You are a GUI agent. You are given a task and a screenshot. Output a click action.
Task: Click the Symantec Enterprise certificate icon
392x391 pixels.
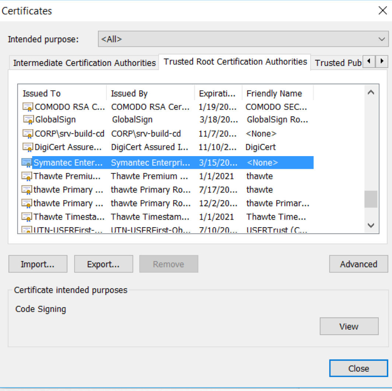27,163
